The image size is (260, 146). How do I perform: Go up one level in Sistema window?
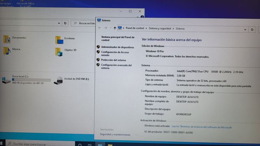(x=115, y=28)
